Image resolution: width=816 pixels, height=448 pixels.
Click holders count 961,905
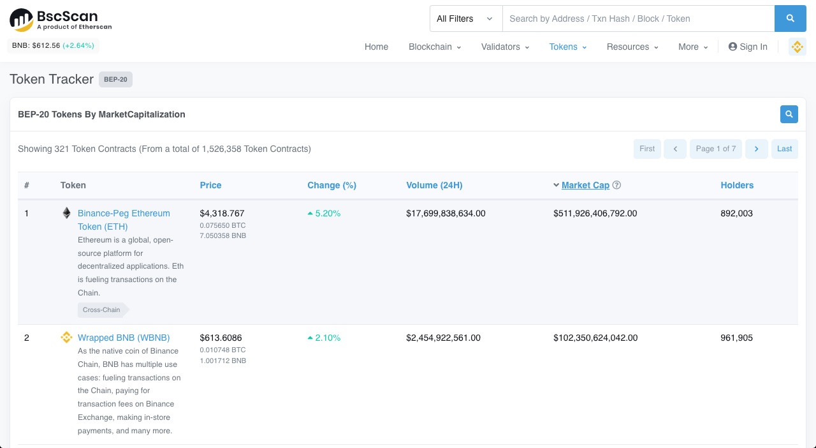click(736, 338)
